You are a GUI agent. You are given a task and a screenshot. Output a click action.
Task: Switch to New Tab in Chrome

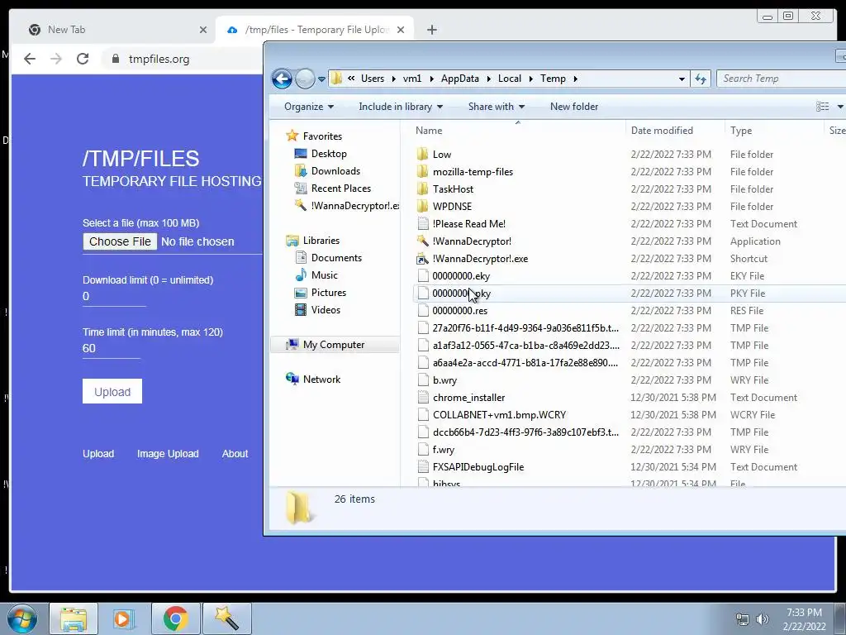pyautogui.click(x=113, y=30)
